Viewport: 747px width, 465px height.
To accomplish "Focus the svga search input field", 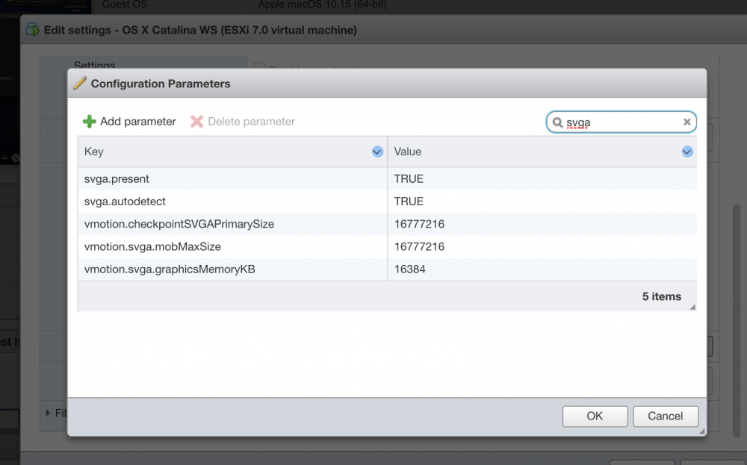I will [622, 122].
